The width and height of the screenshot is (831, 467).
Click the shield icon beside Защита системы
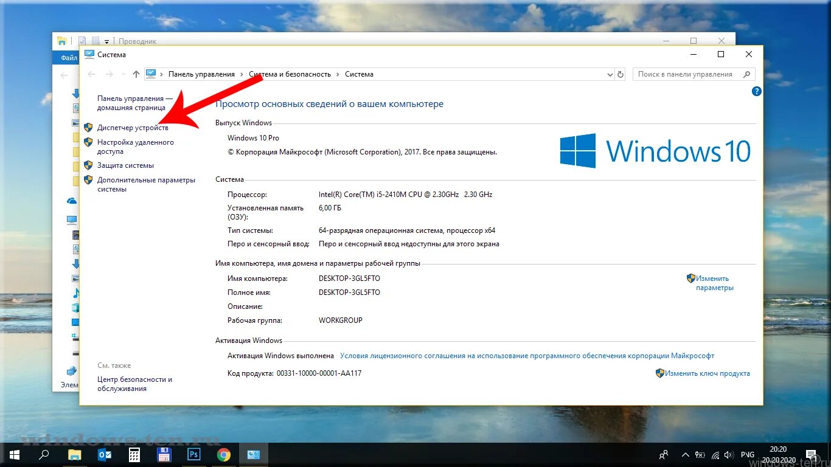[x=88, y=165]
